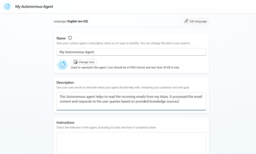Click the helper text below Instructions heading
Screen dimensions: 256x154
pos(106,127)
